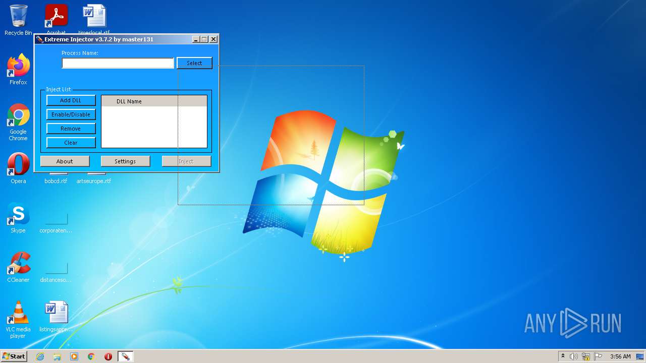The height and width of the screenshot is (363, 646).
Task: Click the DLL Name column header
Action: [x=154, y=101]
